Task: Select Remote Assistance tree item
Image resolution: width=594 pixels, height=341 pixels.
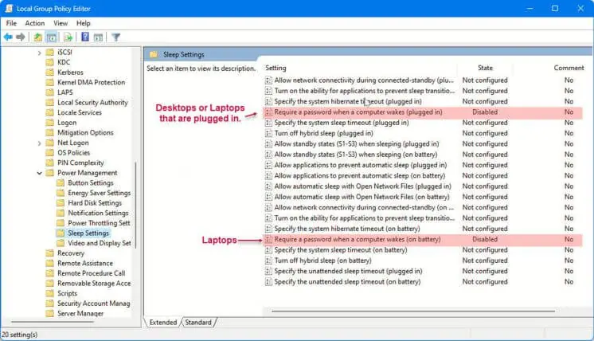Action: point(85,264)
